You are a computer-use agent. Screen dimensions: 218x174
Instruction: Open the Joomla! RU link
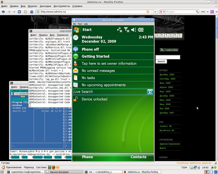tap(166, 126)
